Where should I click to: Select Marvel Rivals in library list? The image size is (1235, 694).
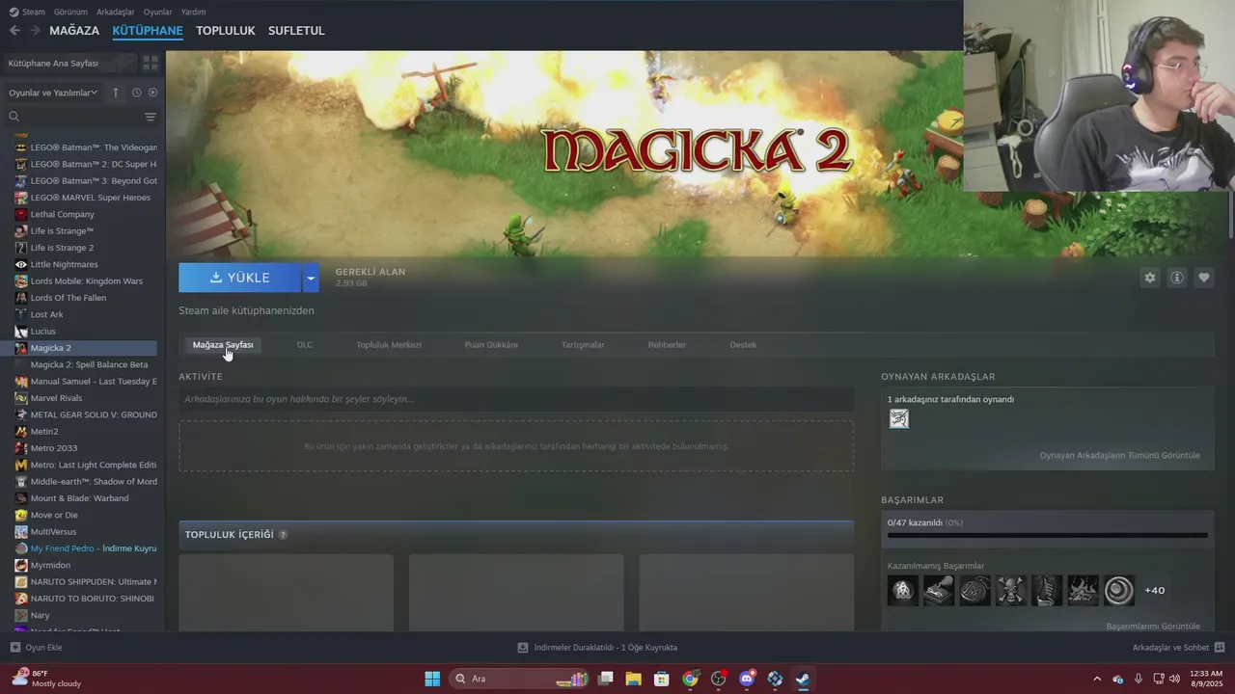click(56, 398)
